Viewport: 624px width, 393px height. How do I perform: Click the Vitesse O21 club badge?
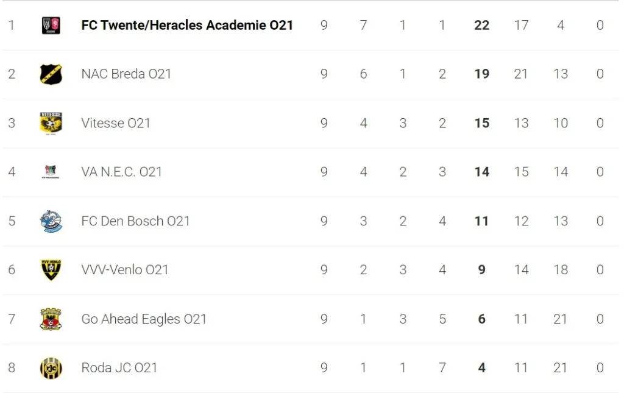(51, 123)
